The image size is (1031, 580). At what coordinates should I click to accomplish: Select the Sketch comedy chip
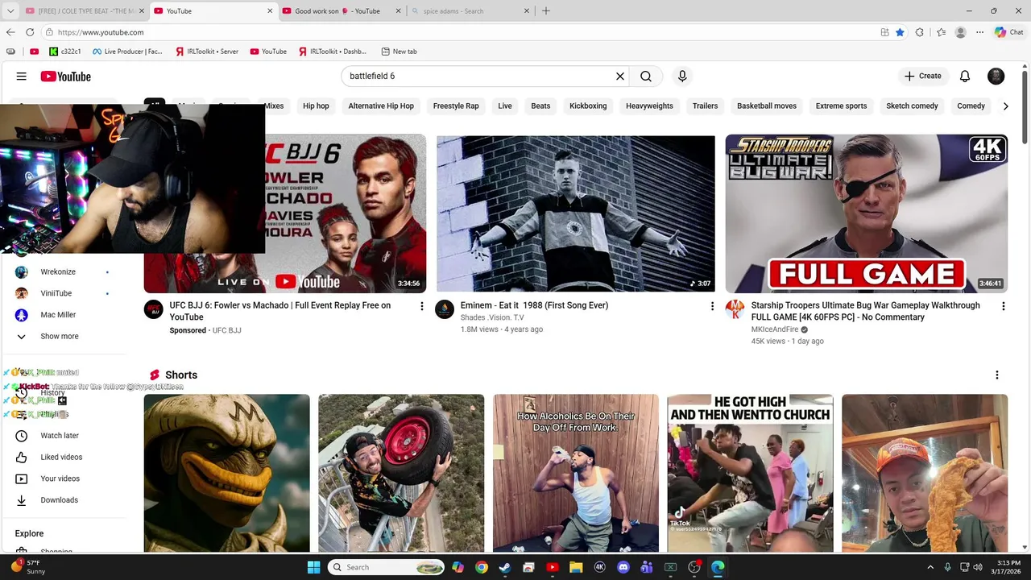point(912,106)
